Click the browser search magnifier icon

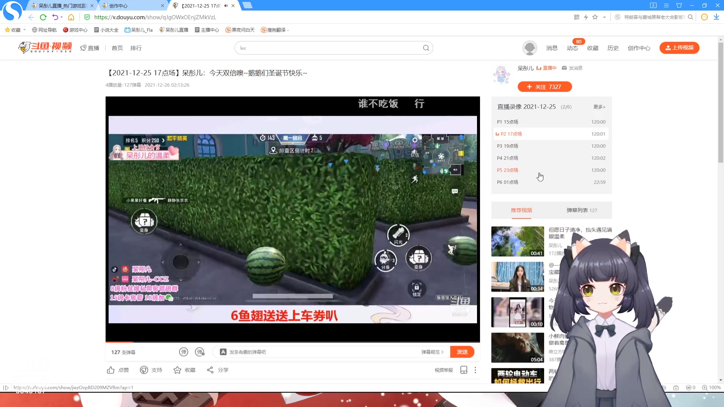tap(690, 17)
